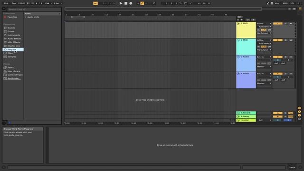
Task: Open the MIDI Effects category
Action: pyautogui.click(x=14, y=42)
